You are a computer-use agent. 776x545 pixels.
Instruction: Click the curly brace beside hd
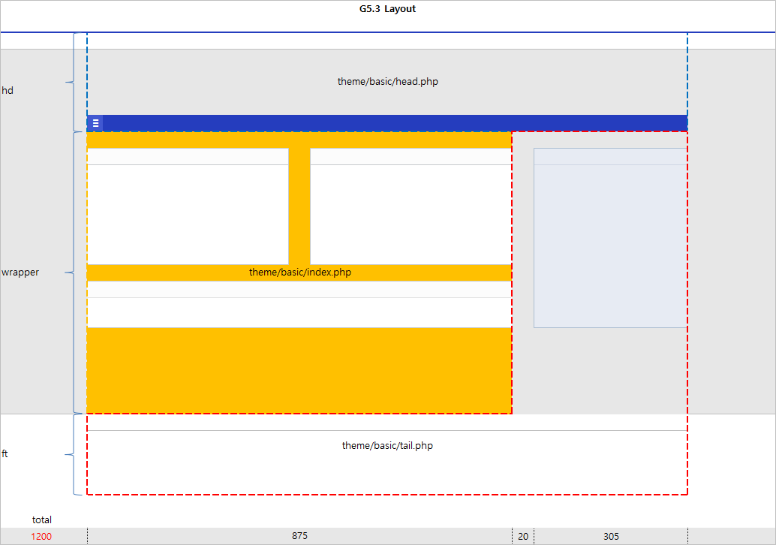click(x=73, y=82)
